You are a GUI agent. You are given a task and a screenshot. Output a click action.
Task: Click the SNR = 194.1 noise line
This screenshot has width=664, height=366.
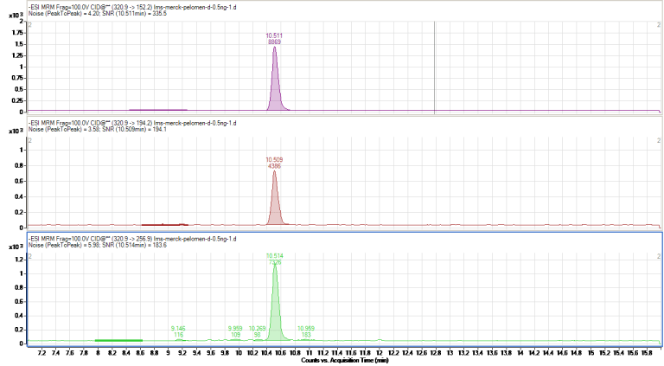[98, 129]
